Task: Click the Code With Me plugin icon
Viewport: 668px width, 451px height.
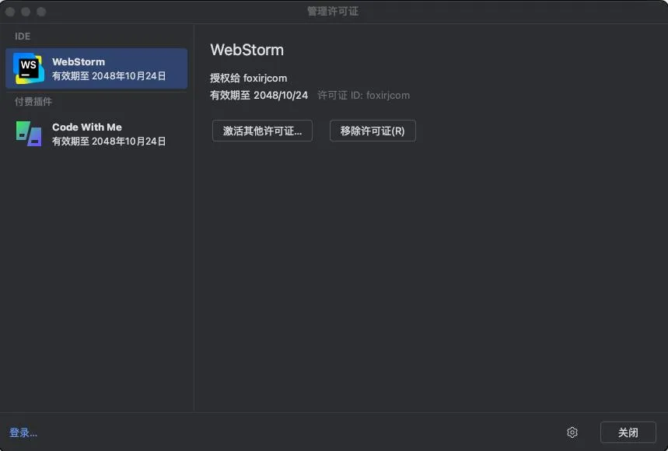Action: coord(29,134)
